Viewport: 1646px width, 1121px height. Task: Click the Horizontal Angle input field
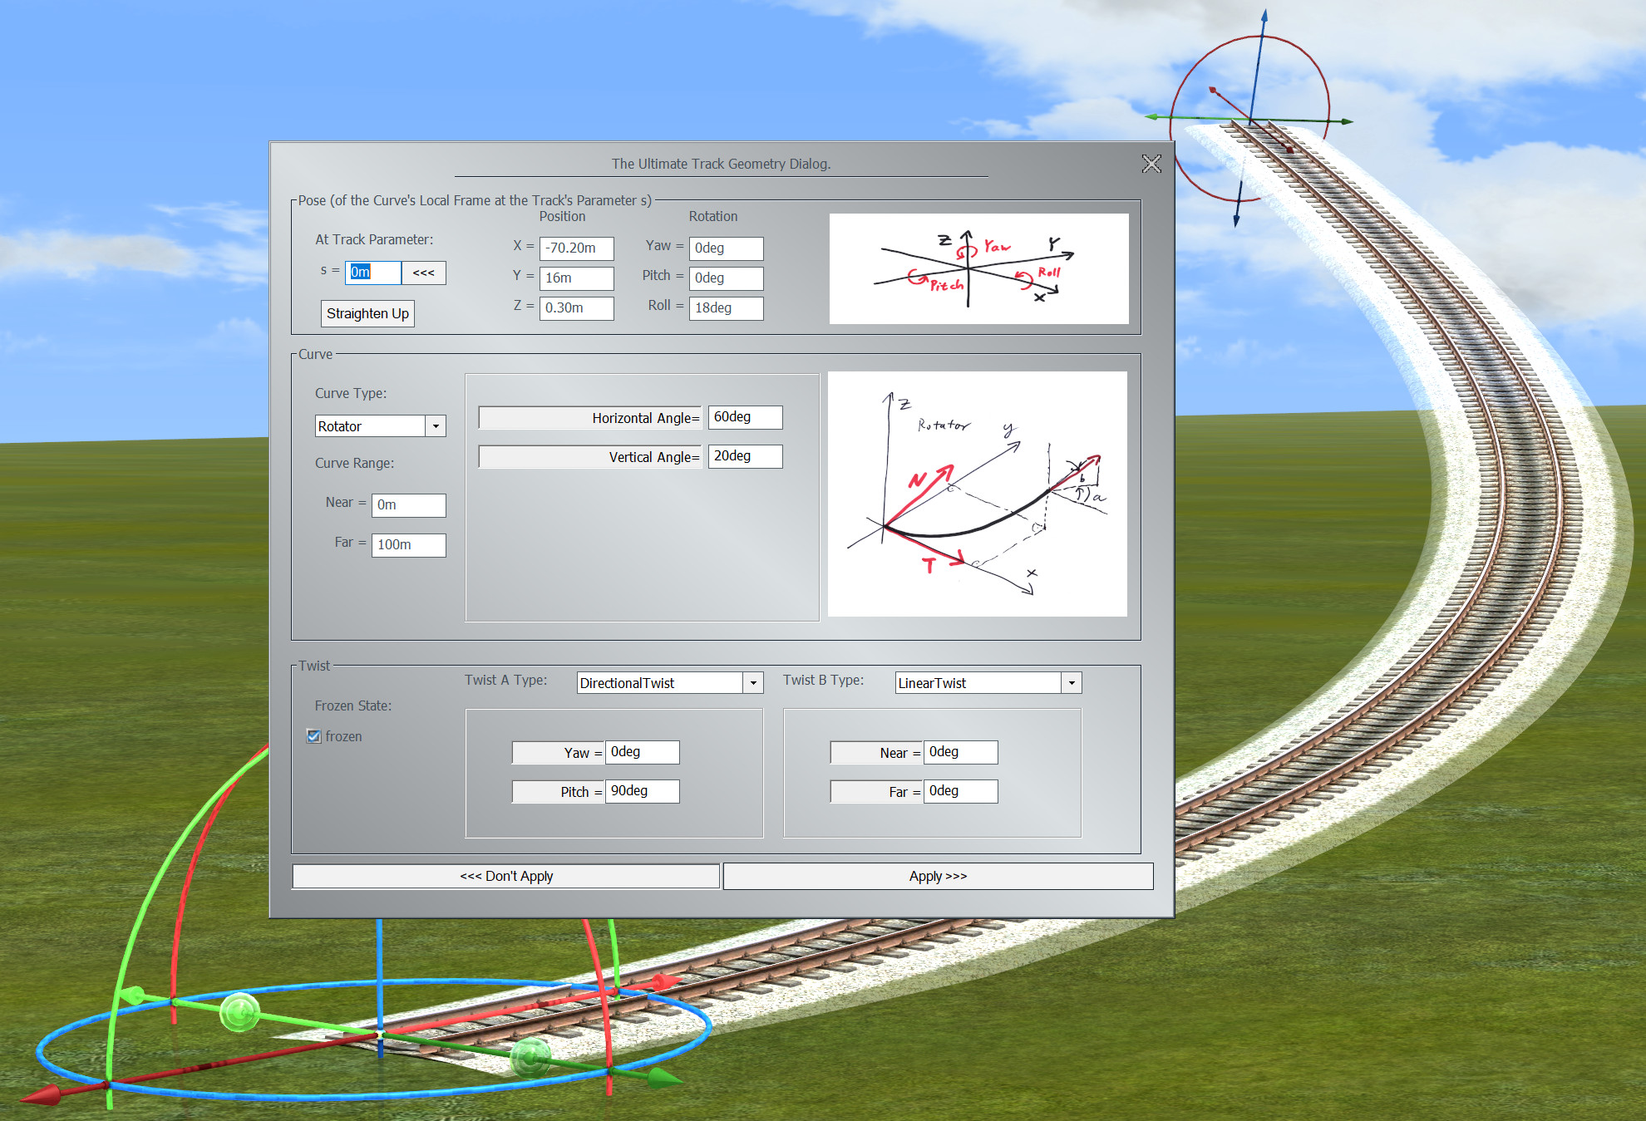click(x=745, y=417)
